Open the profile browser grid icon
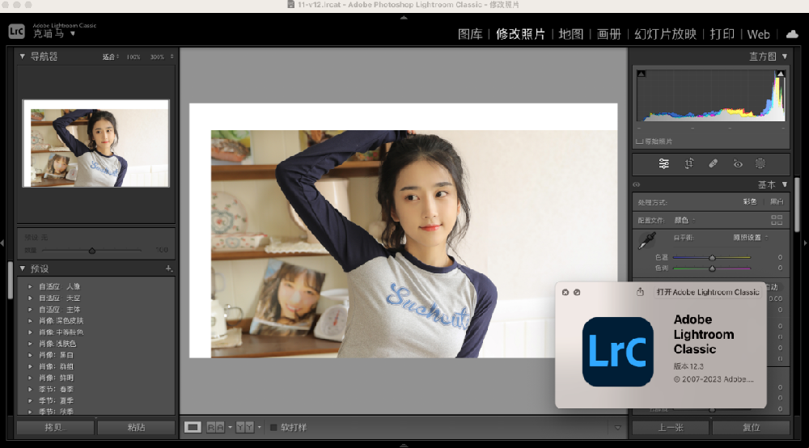The image size is (809, 448). (777, 220)
